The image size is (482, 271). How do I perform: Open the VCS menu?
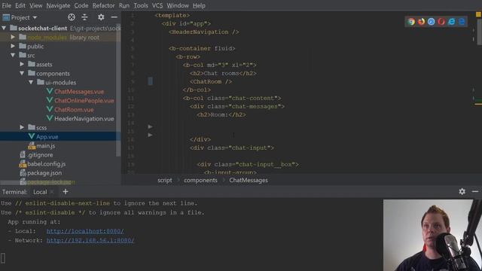[157, 5]
